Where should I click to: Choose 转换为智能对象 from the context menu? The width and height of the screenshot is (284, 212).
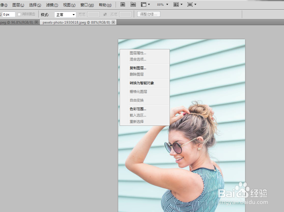(x=144, y=83)
